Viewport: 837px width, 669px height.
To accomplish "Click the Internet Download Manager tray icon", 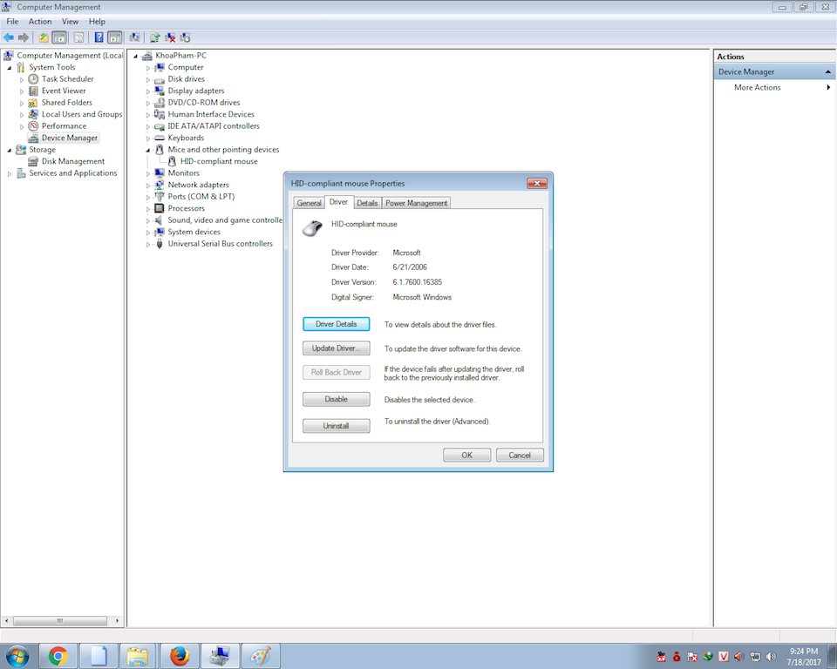I will coord(708,657).
